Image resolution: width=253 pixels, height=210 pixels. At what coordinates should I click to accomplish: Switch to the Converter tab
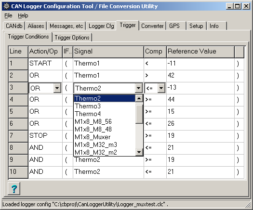point(152,26)
